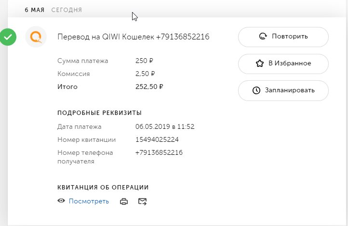Screen dimensions: 348x226
Task: Repeat payment with Повторить button
Action: click(283, 37)
